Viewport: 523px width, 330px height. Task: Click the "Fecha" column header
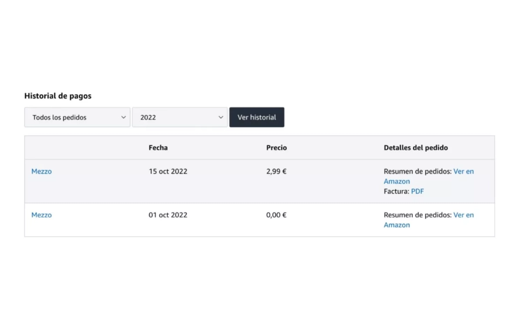[158, 148]
